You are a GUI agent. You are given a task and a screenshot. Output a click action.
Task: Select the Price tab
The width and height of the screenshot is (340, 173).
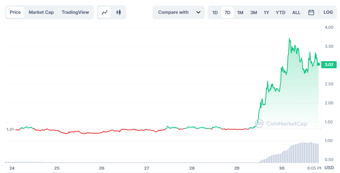(15, 12)
